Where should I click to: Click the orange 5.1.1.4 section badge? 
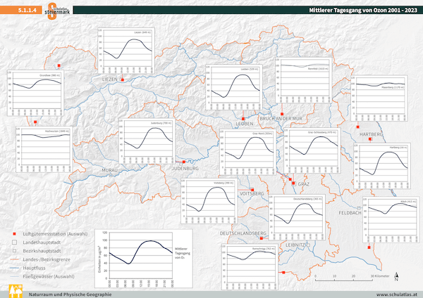click(x=21, y=11)
